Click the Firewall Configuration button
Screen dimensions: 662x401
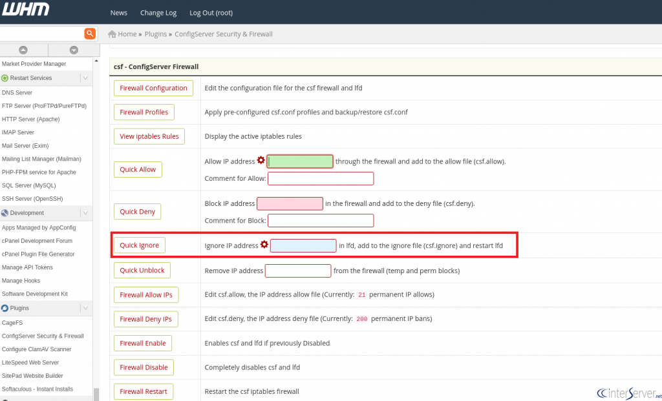[x=153, y=88]
